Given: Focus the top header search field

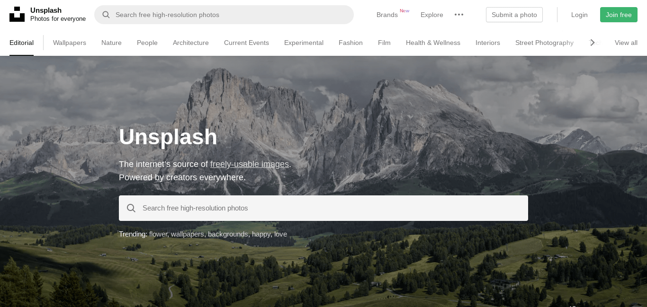Looking at the screenshot, I should pyautogui.click(x=224, y=15).
